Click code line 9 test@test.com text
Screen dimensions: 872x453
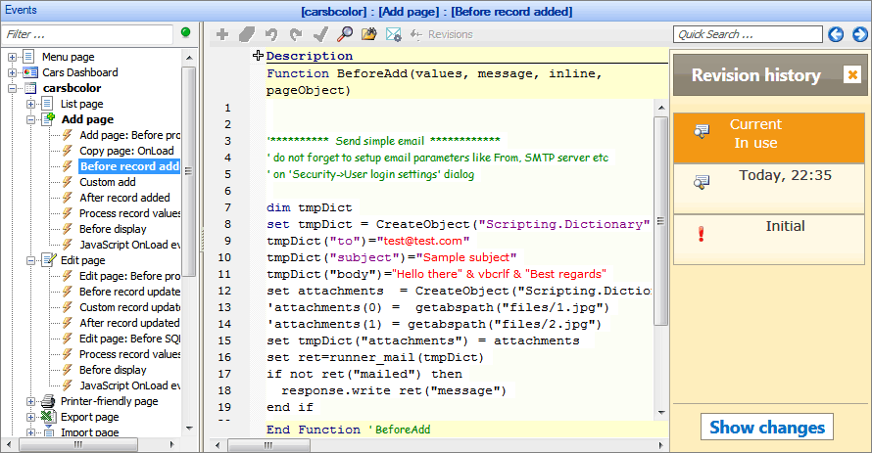click(423, 241)
